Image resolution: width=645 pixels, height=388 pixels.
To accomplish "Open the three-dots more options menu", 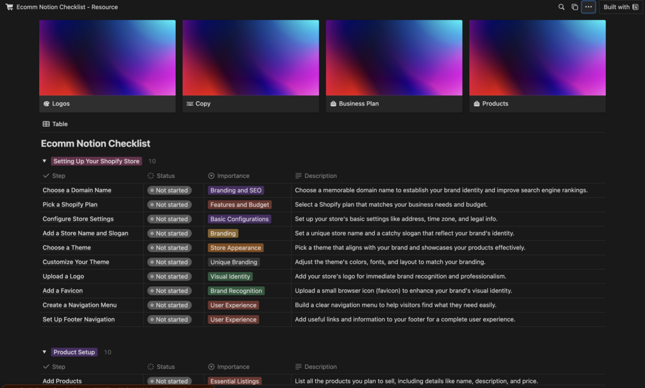I will pyautogui.click(x=589, y=7).
